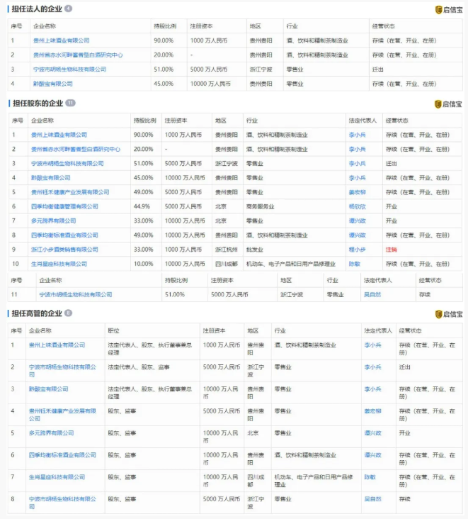Click the 44.9% shareholding cell
468x519 pixels.
click(x=142, y=206)
